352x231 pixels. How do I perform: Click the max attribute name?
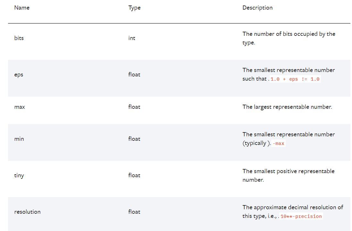(20, 107)
